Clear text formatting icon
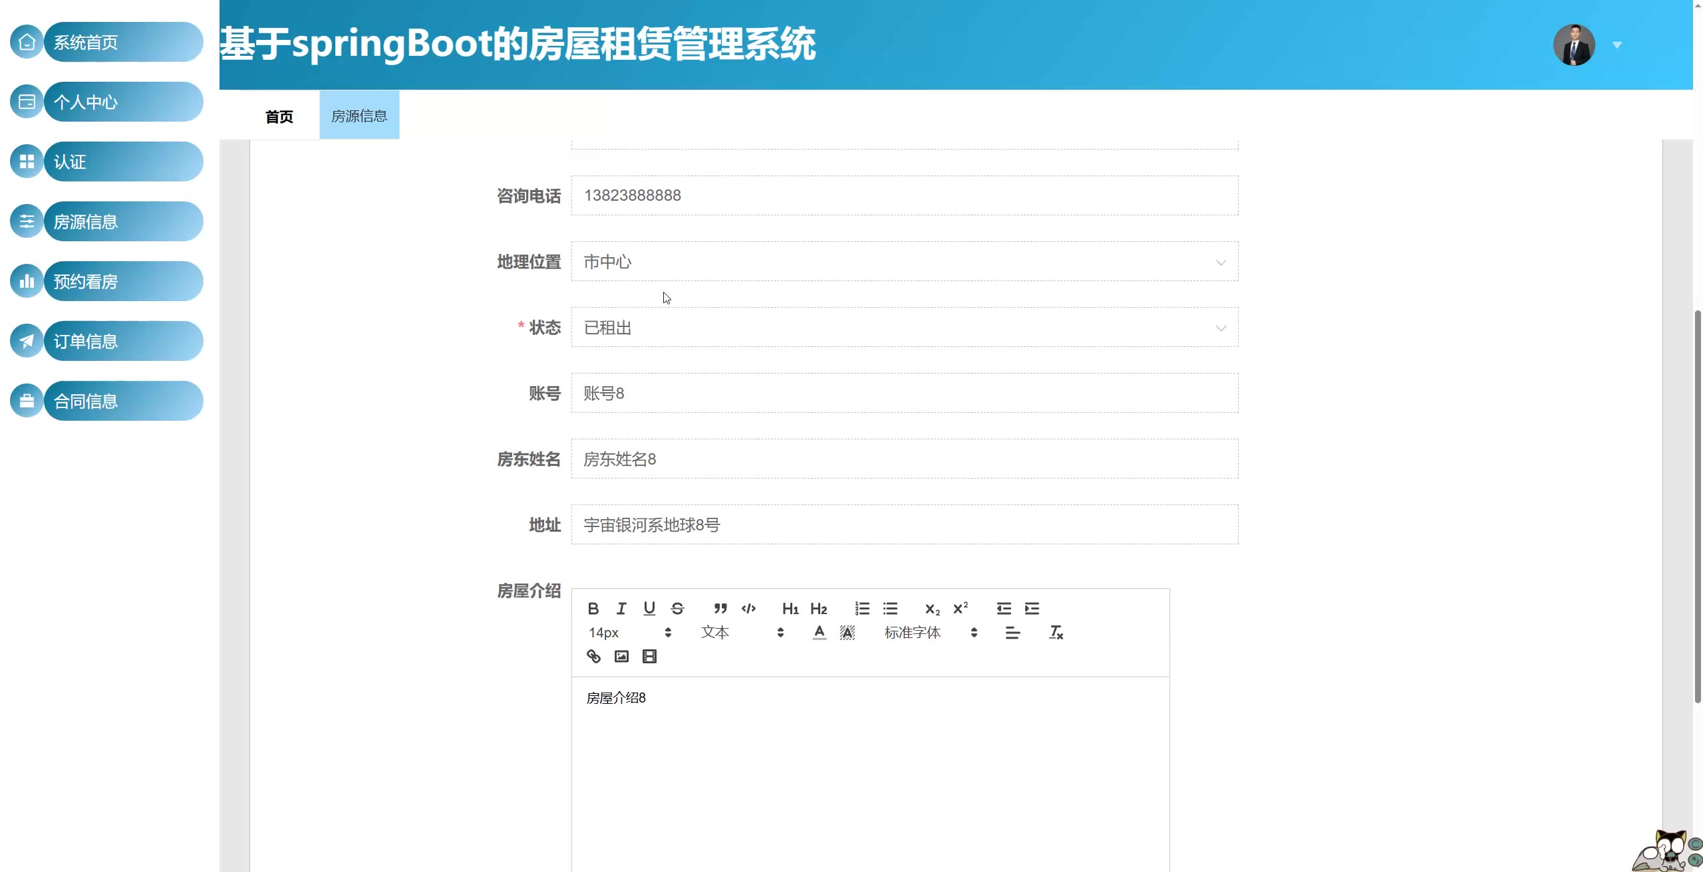 (x=1056, y=633)
